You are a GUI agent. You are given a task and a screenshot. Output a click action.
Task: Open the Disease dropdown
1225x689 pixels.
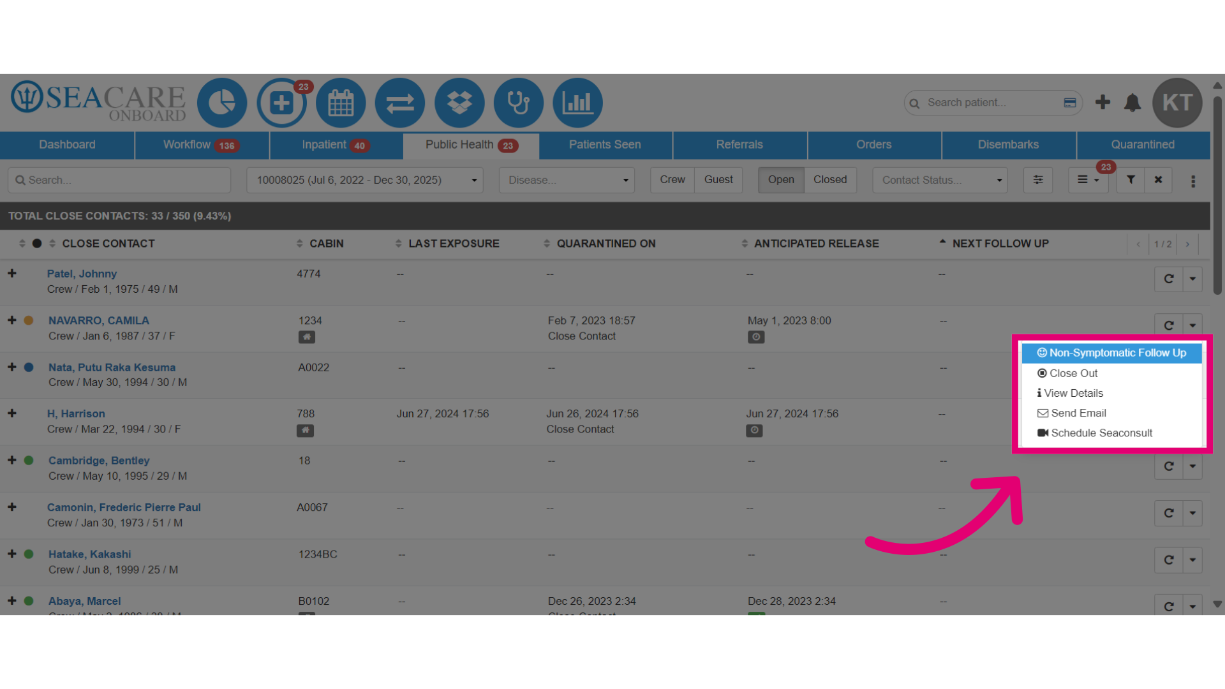[x=567, y=180]
